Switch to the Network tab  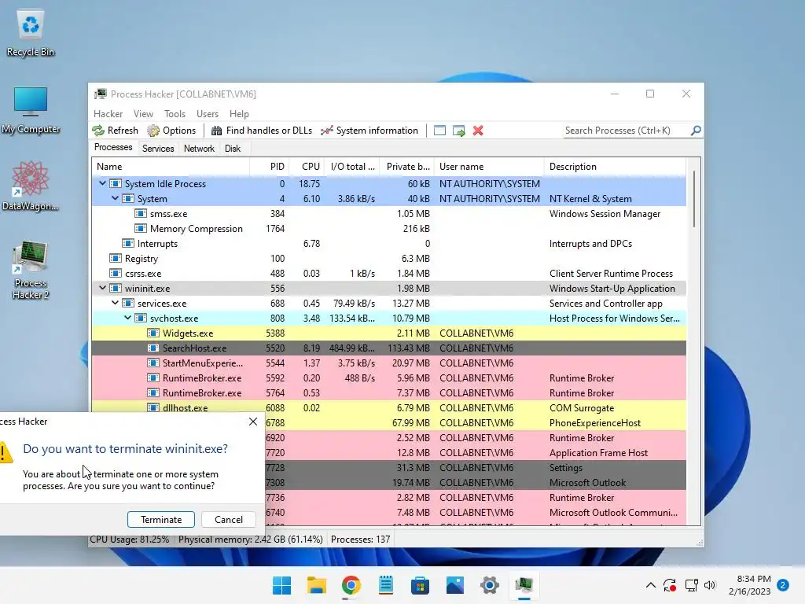click(199, 149)
